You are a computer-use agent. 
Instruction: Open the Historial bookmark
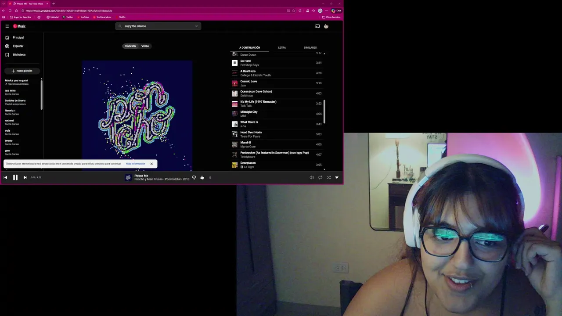[52, 17]
